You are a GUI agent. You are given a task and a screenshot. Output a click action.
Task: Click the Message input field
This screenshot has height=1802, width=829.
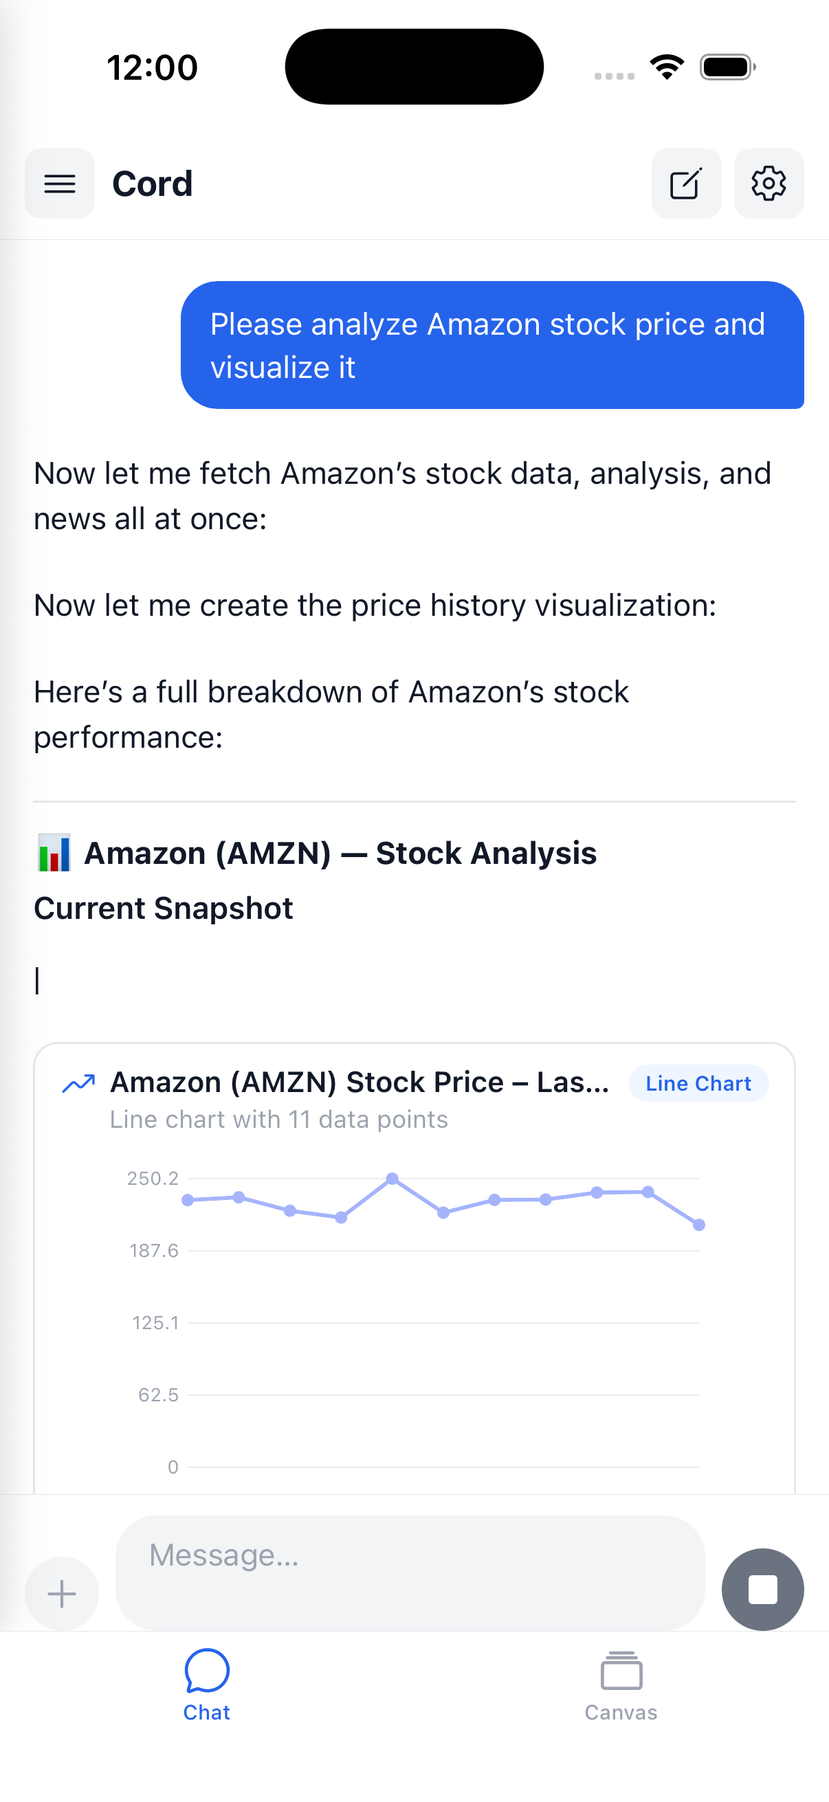(x=410, y=1572)
